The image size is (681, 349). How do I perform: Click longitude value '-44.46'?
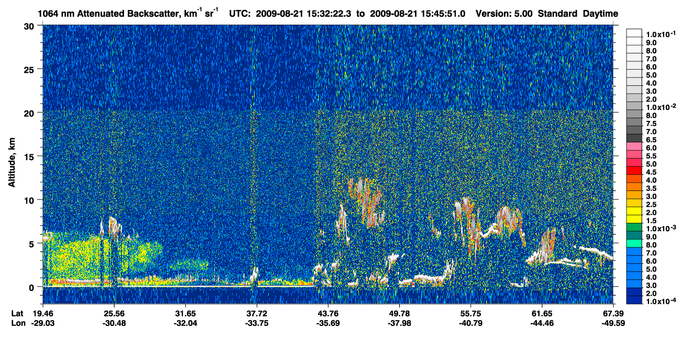(542, 323)
